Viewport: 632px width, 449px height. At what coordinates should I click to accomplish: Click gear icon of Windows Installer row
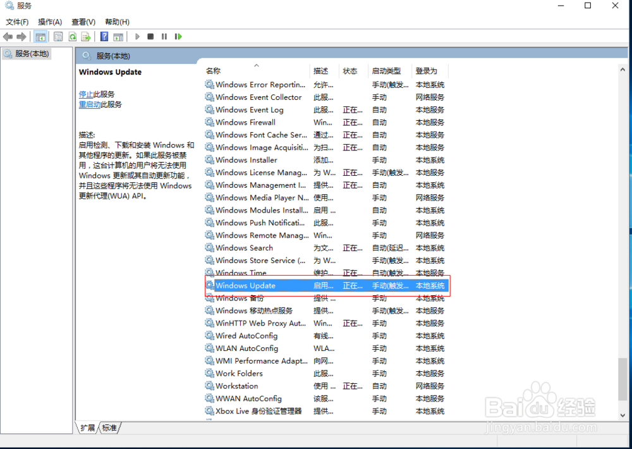click(x=210, y=159)
